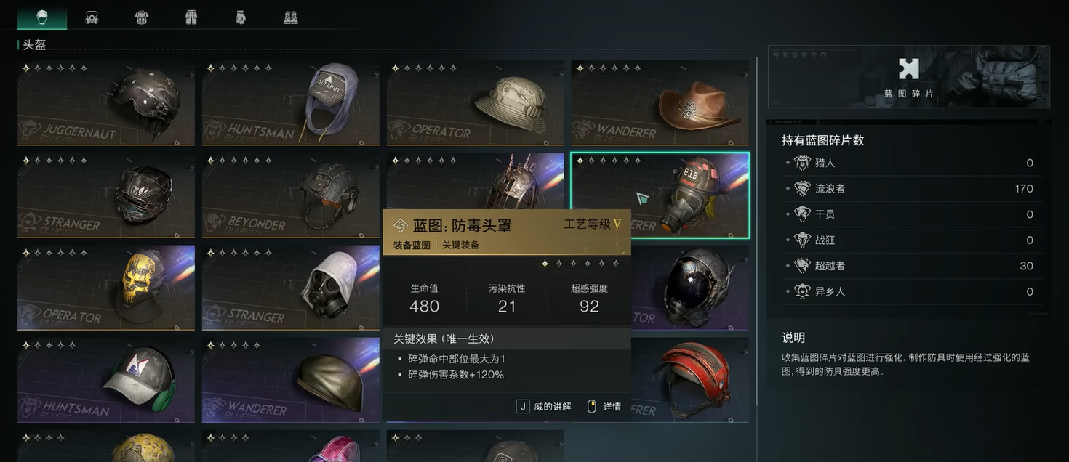This screenshot has height=462, width=1069.
Task: Click the blueprint fragment puzzle piece icon
Action: coord(908,69)
